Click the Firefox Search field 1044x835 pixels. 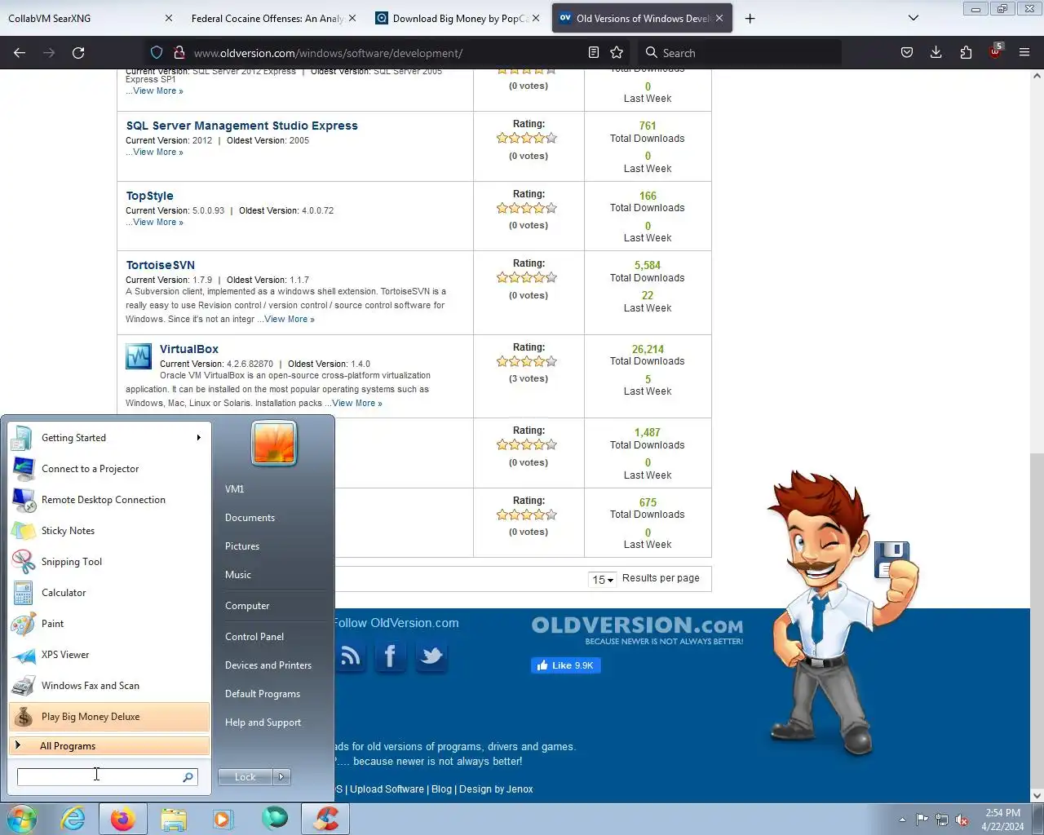point(739,52)
